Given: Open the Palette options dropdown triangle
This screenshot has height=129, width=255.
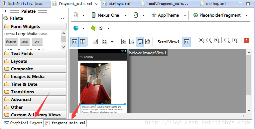Looking at the screenshot, I should (63, 18).
